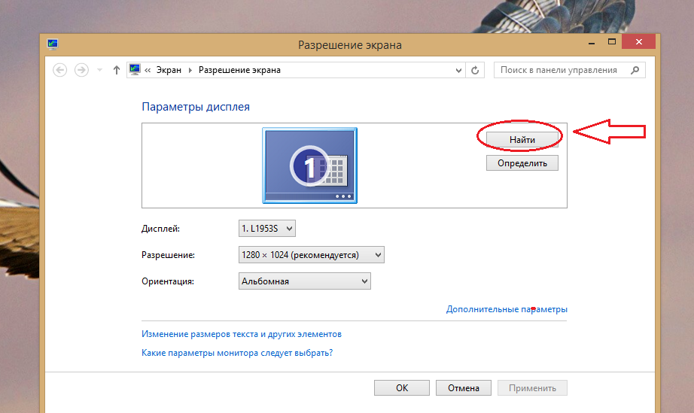The image size is (694, 413).
Task: Open the Дисплей dropdown list
Action: tap(267, 228)
